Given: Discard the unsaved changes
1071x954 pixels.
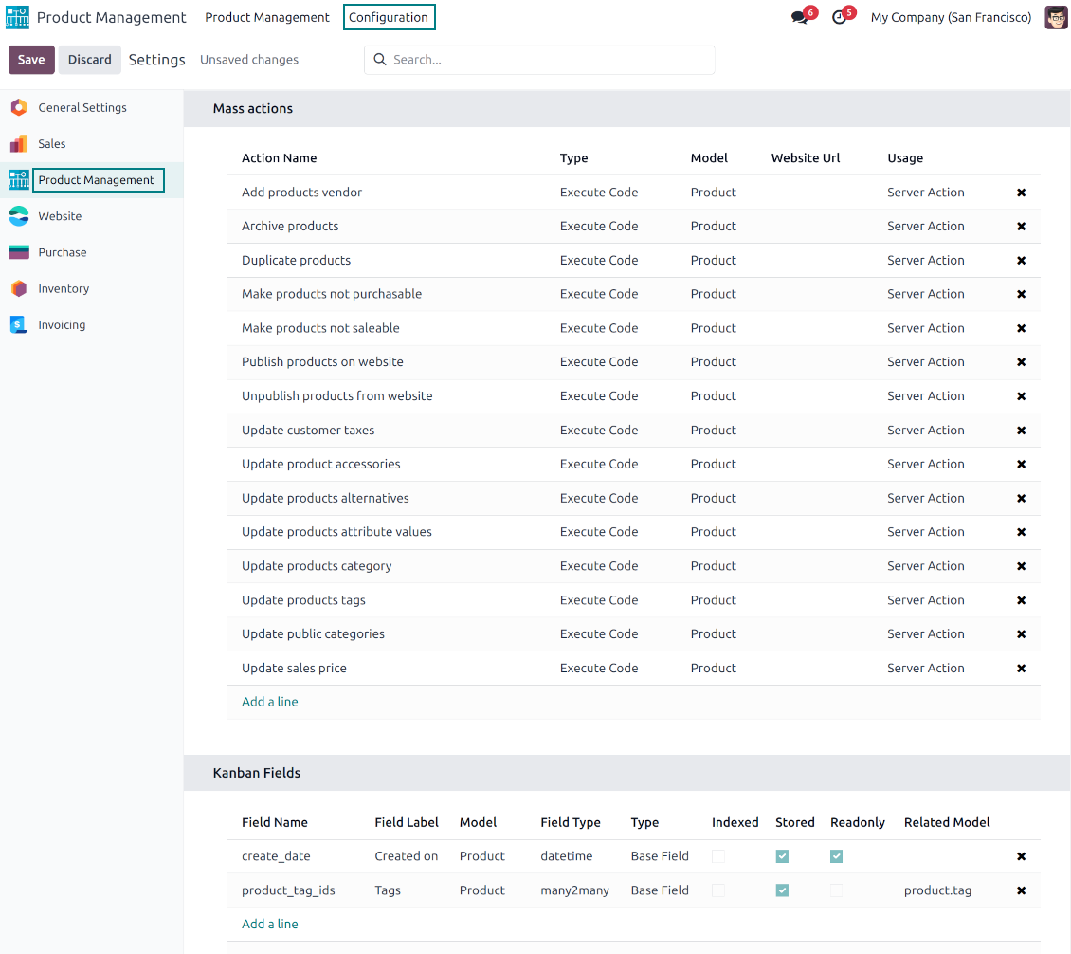Looking at the screenshot, I should pyautogui.click(x=90, y=60).
